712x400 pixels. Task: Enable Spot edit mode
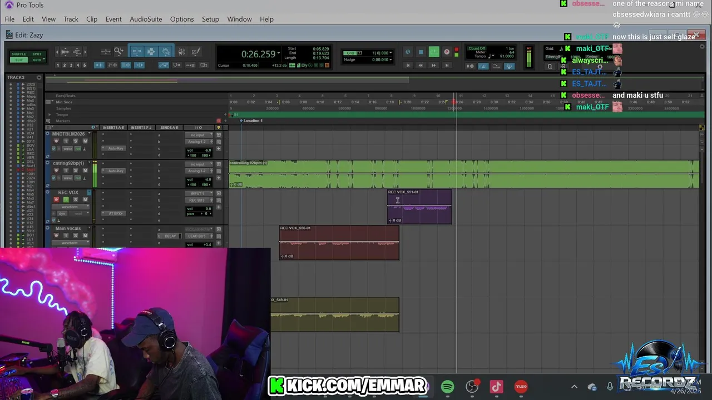pyautogui.click(x=37, y=54)
